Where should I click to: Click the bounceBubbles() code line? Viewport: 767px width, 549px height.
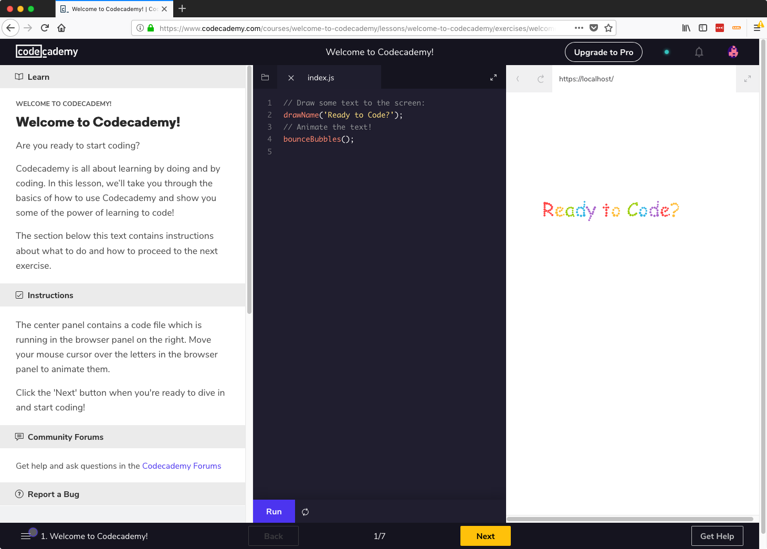319,139
